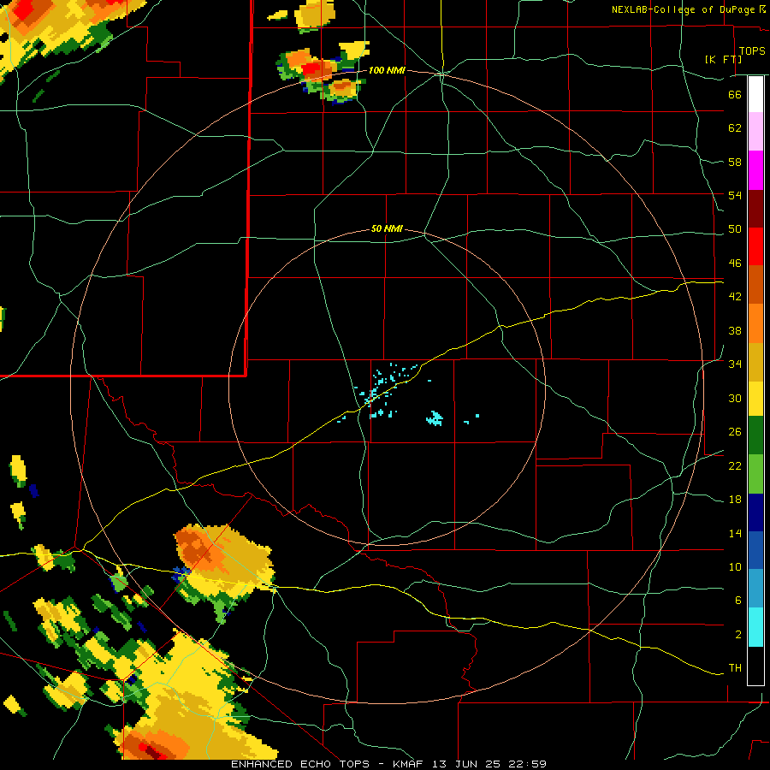
Task: Click the legend value '42'
Action: click(735, 297)
